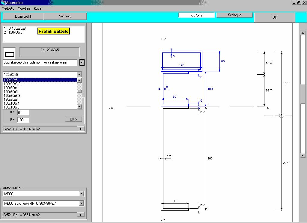Choose 120x60x5 highlighted item in size list

coord(40,80)
